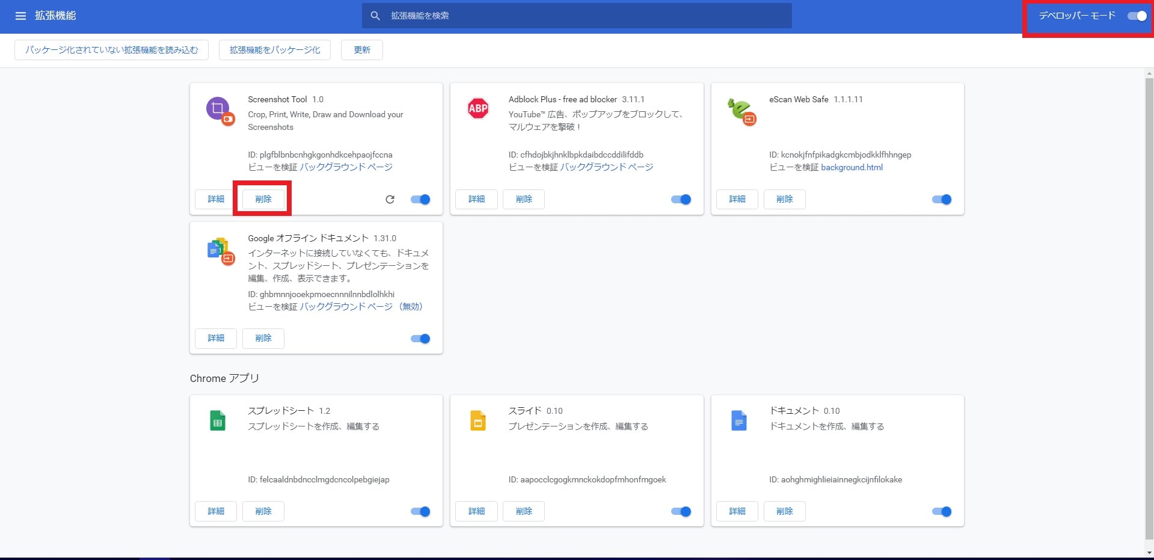Focus the 拡張機能を検索 search field
Screen dimensions: 1154x560
(577, 16)
